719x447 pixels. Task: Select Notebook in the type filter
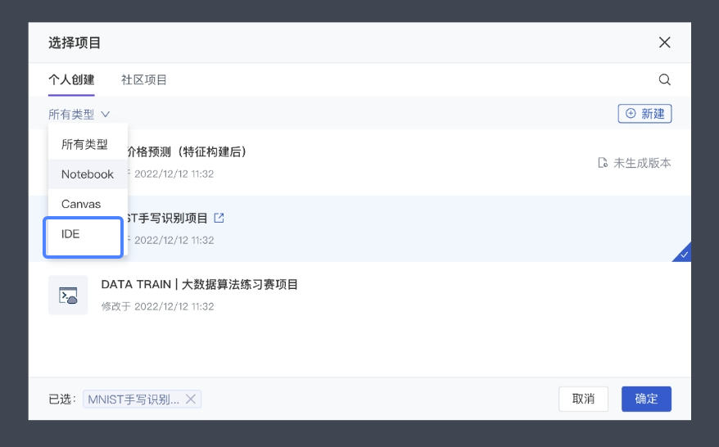88,174
